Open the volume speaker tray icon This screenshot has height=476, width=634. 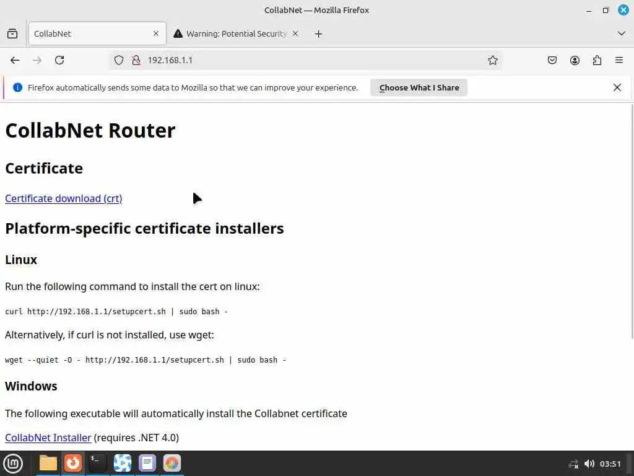[589, 464]
